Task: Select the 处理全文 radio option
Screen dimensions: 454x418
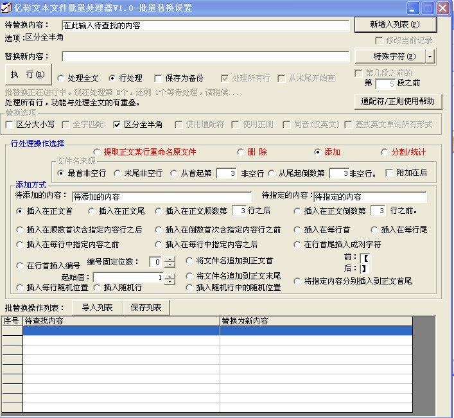Action: click(78, 78)
